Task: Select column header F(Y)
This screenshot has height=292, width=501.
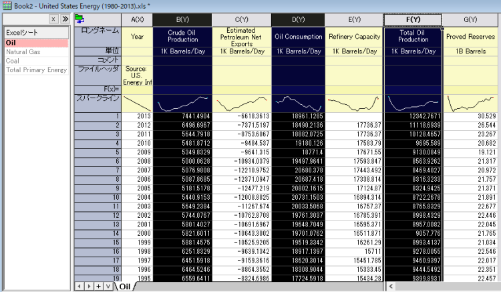Action: [x=413, y=19]
